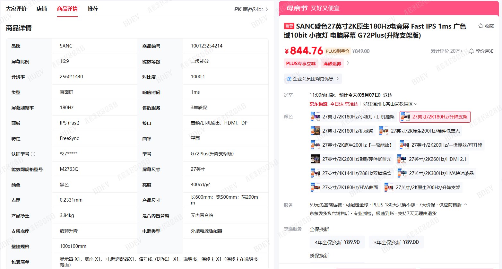Image resolution: width=502 pixels, height=269 pixels.
Task: Switch to 大家评价 tab
Action: (16, 9)
